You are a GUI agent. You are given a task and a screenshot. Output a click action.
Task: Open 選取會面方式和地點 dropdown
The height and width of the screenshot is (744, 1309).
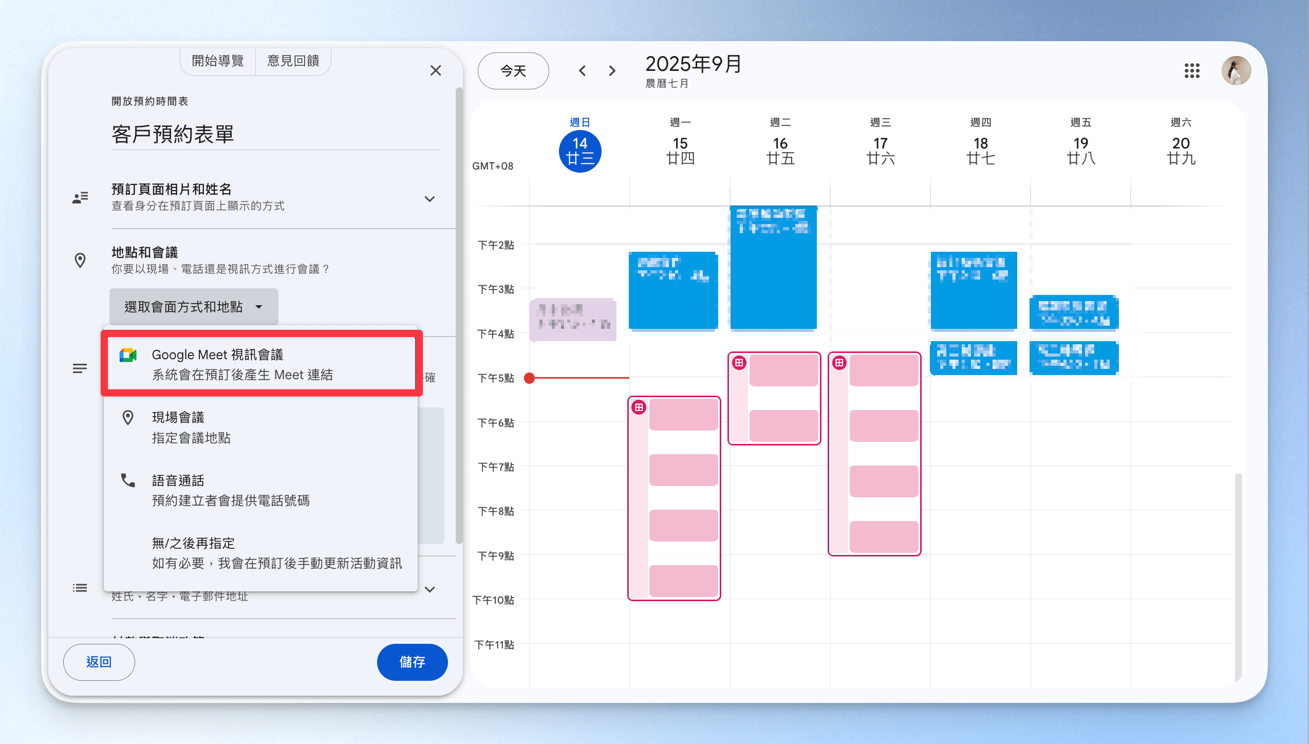tap(194, 307)
